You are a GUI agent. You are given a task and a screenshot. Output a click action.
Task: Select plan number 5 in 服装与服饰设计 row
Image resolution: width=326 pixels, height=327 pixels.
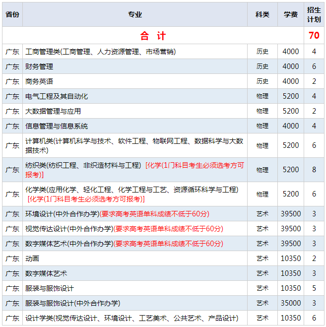tap(314, 288)
